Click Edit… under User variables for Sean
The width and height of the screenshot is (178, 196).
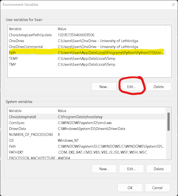point(132,87)
